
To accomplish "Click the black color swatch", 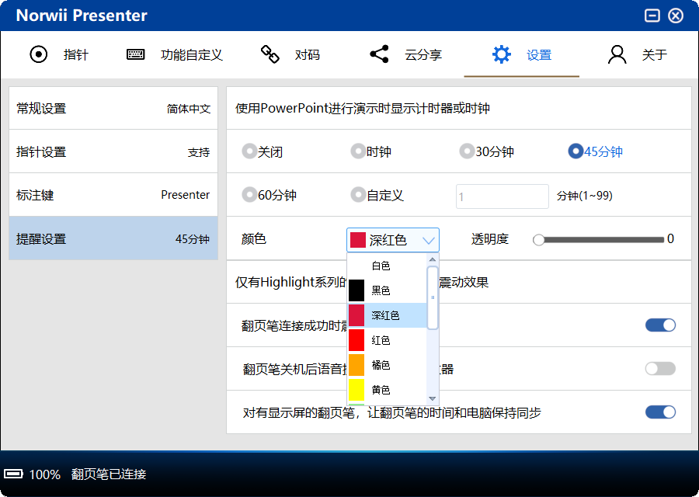I will [x=356, y=290].
